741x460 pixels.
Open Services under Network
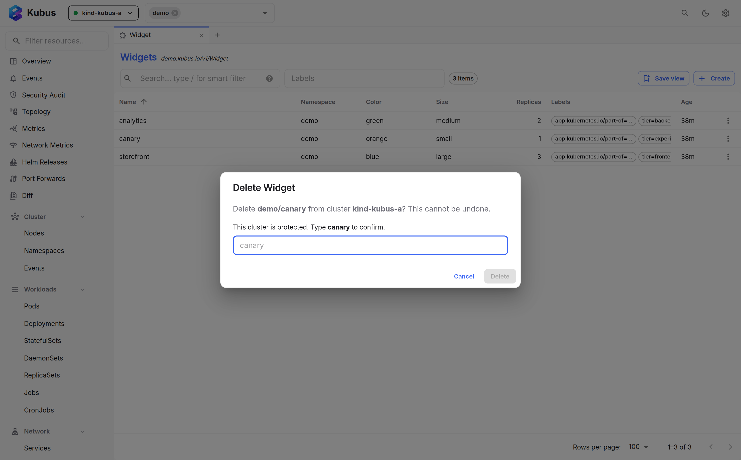pos(38,448)
